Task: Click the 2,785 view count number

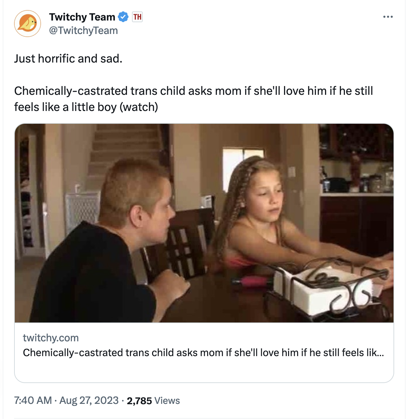Action: point(139,401)
